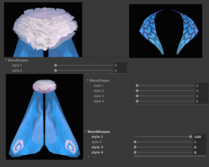Click the middle panel style 3 slider handle

(x=137, y=96)
